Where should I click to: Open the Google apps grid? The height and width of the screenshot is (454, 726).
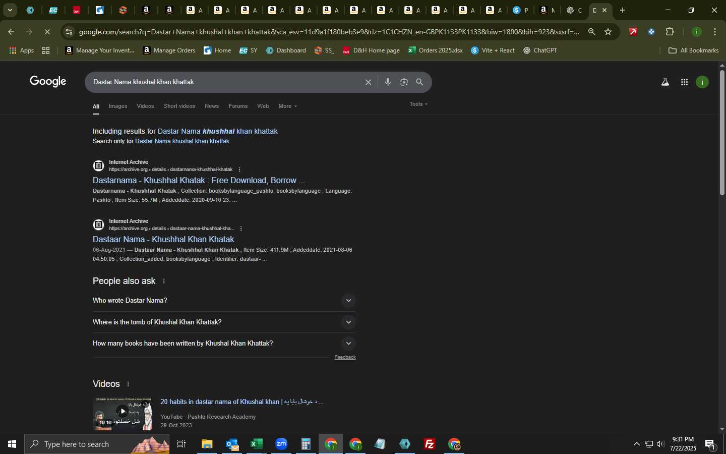coord(684,82)
